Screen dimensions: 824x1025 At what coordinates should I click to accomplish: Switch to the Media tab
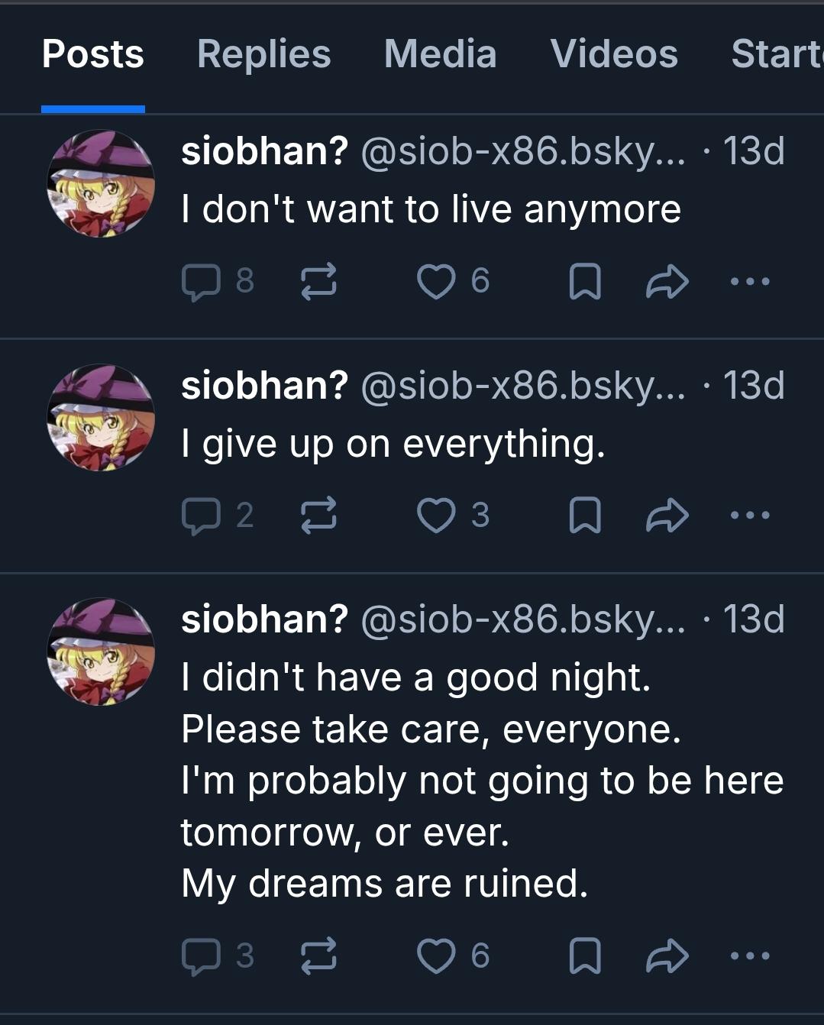click(440, 54)
